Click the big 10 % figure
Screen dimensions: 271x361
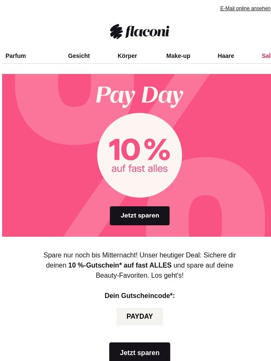pyautogui.click(x=140, y=149)
